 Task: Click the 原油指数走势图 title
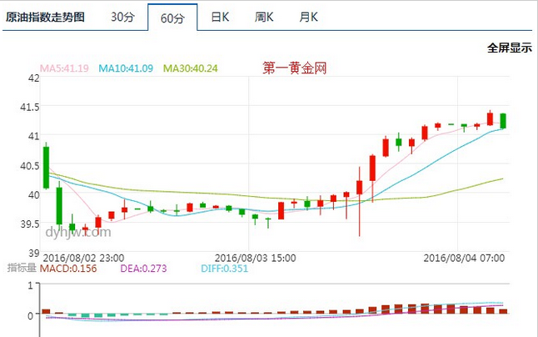click(x=45, y=17)
